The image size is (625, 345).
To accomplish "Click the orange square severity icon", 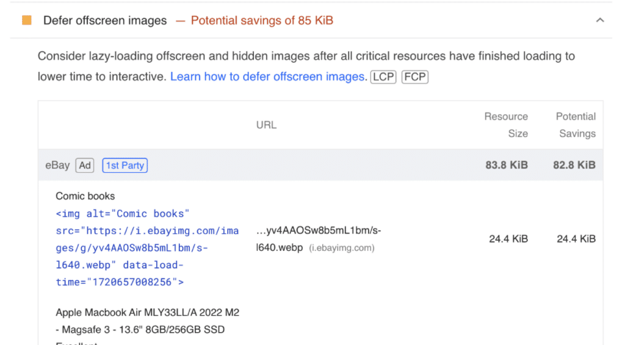I will tap(27, 20).
